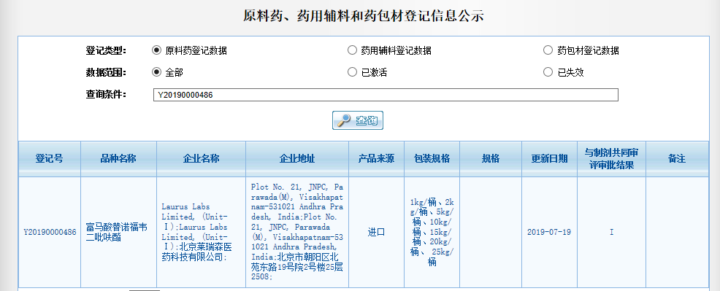Select 药包材登记数据 radio button
Image resolution: width=720 pixels, height=291 pixels.
[x=548, y=50]
